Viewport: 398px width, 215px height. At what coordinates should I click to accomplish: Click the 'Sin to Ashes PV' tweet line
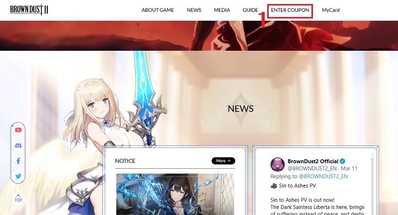click(293, 186)
